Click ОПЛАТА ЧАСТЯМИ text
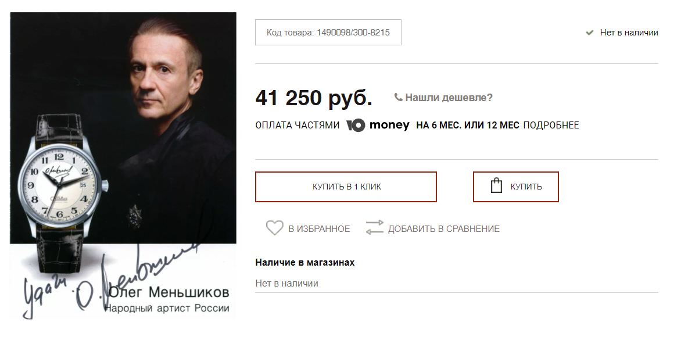 pyautogui.click(x=298, y=125)
